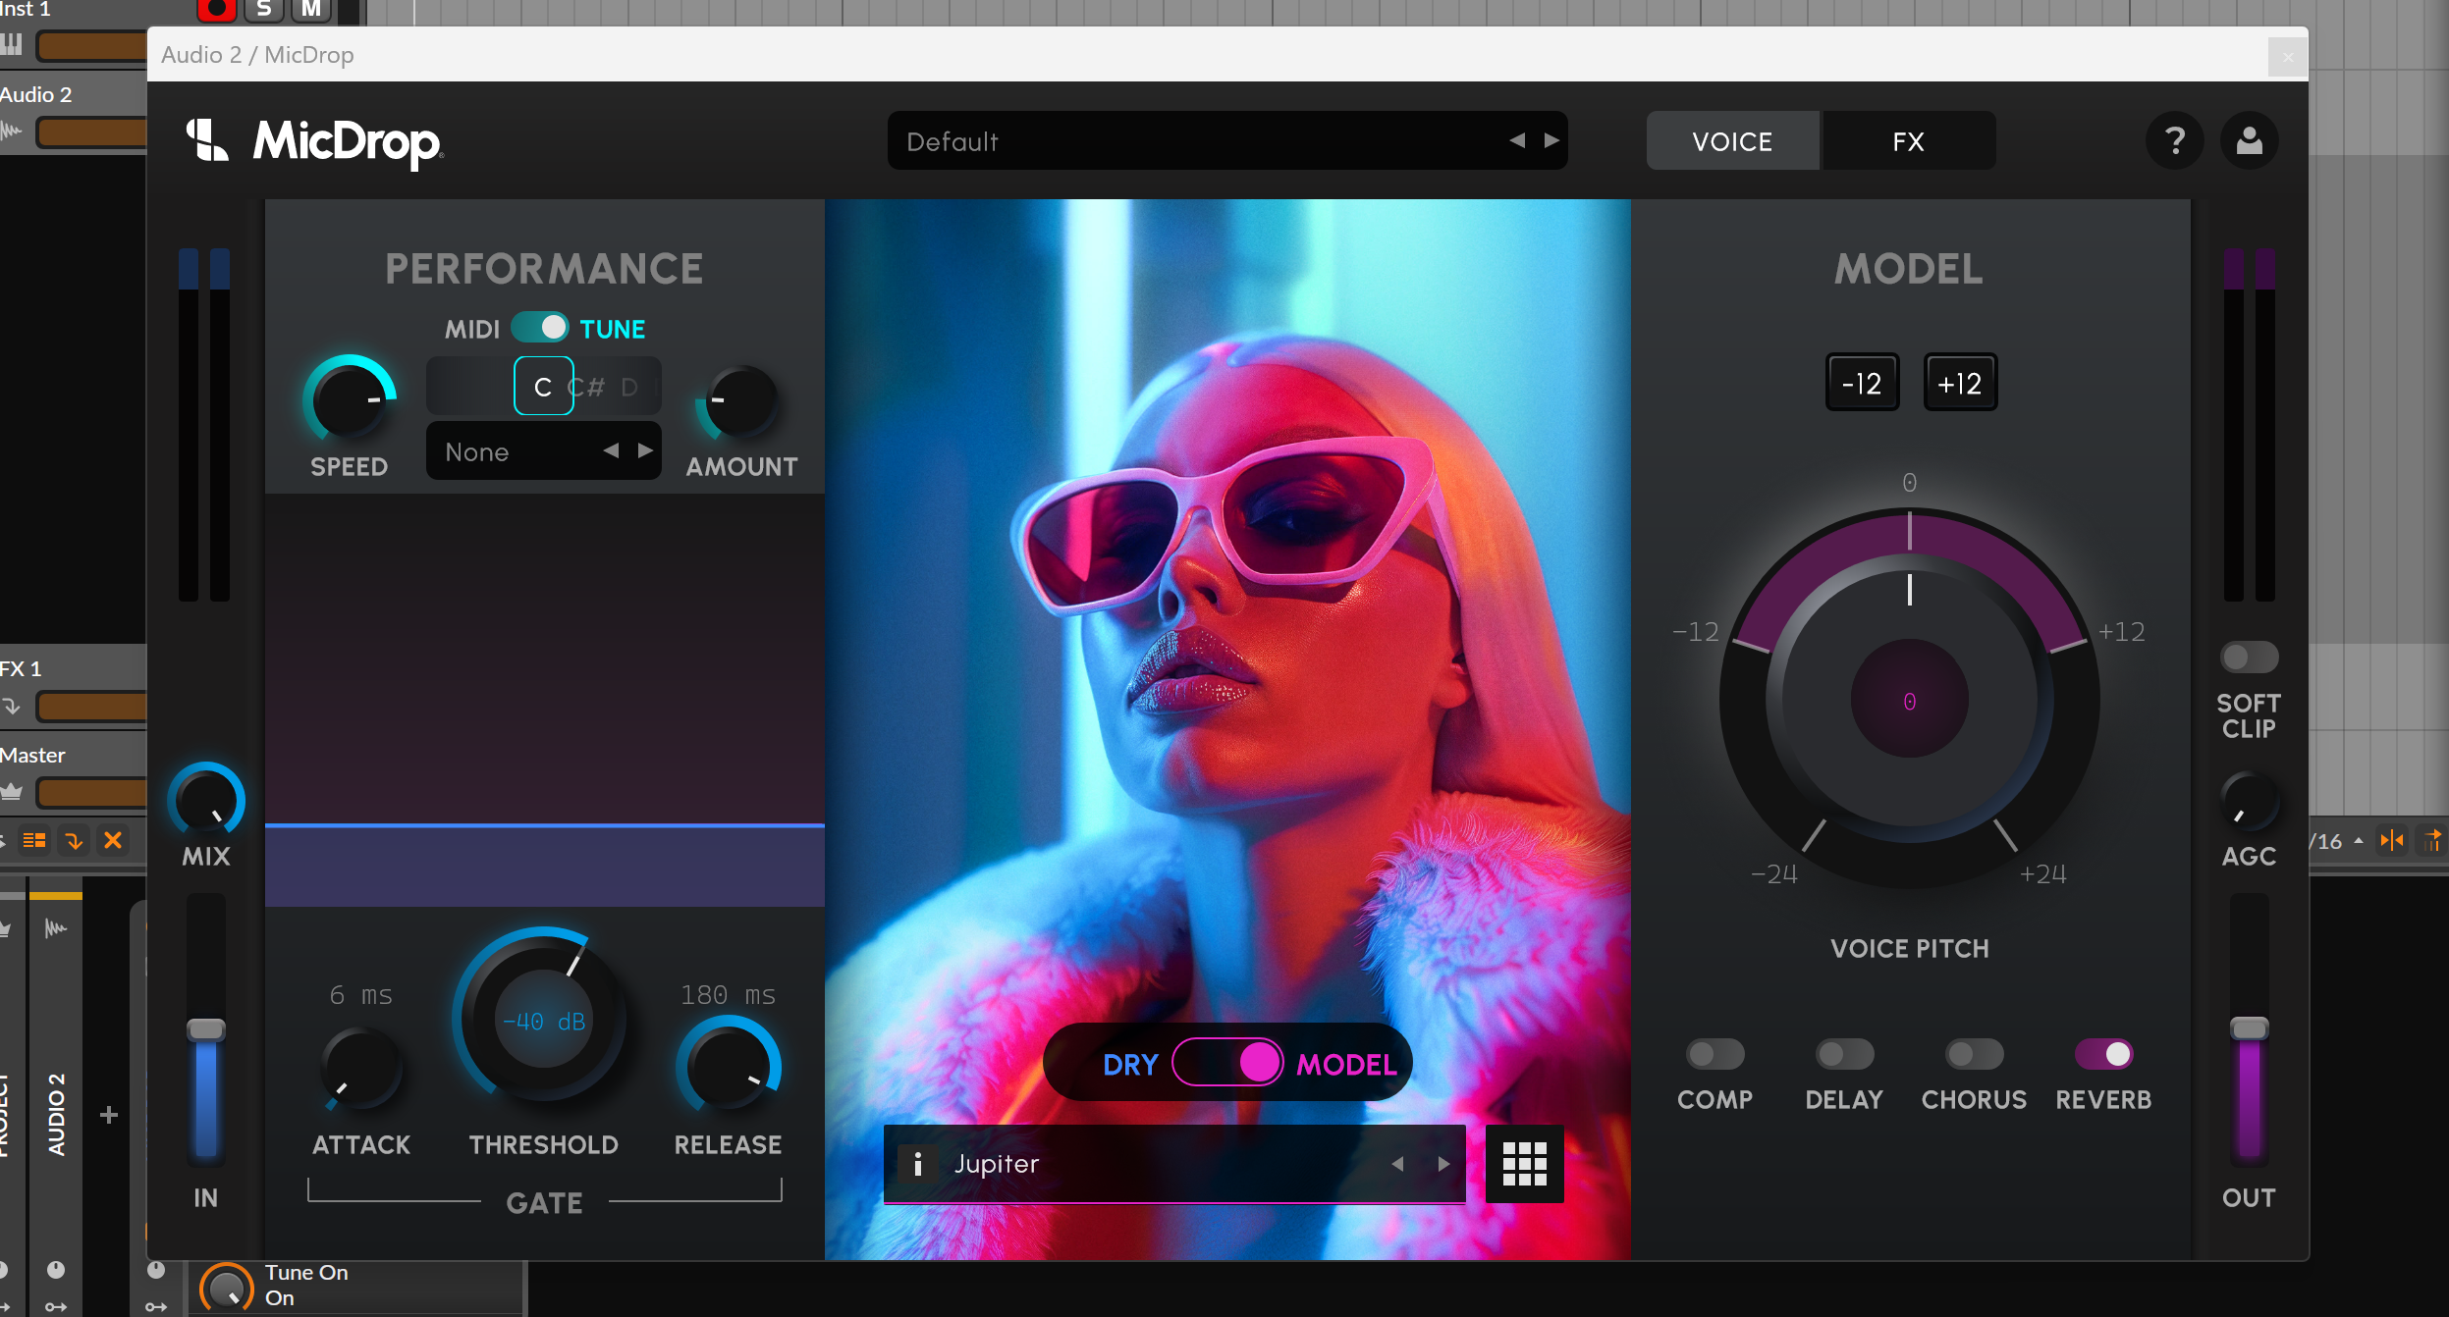
Task: Enable the COMP effect switch
Action: 1714,1054
